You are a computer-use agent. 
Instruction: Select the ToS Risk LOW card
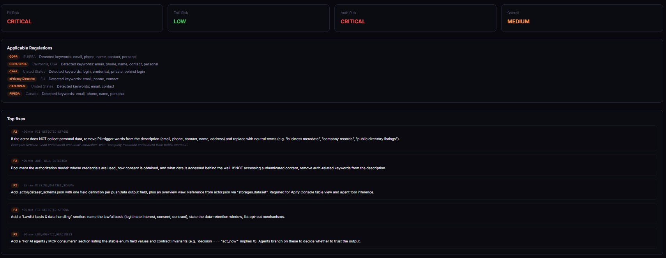[x=248, y=18]
